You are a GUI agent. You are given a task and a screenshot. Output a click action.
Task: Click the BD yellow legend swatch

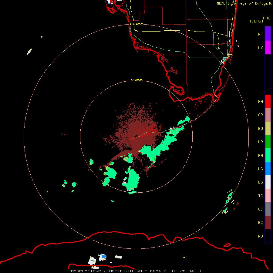[268, 129]
